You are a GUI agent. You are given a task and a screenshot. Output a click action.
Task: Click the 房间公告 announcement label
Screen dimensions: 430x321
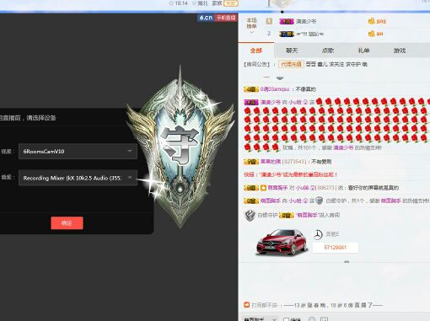coord(257,64)
